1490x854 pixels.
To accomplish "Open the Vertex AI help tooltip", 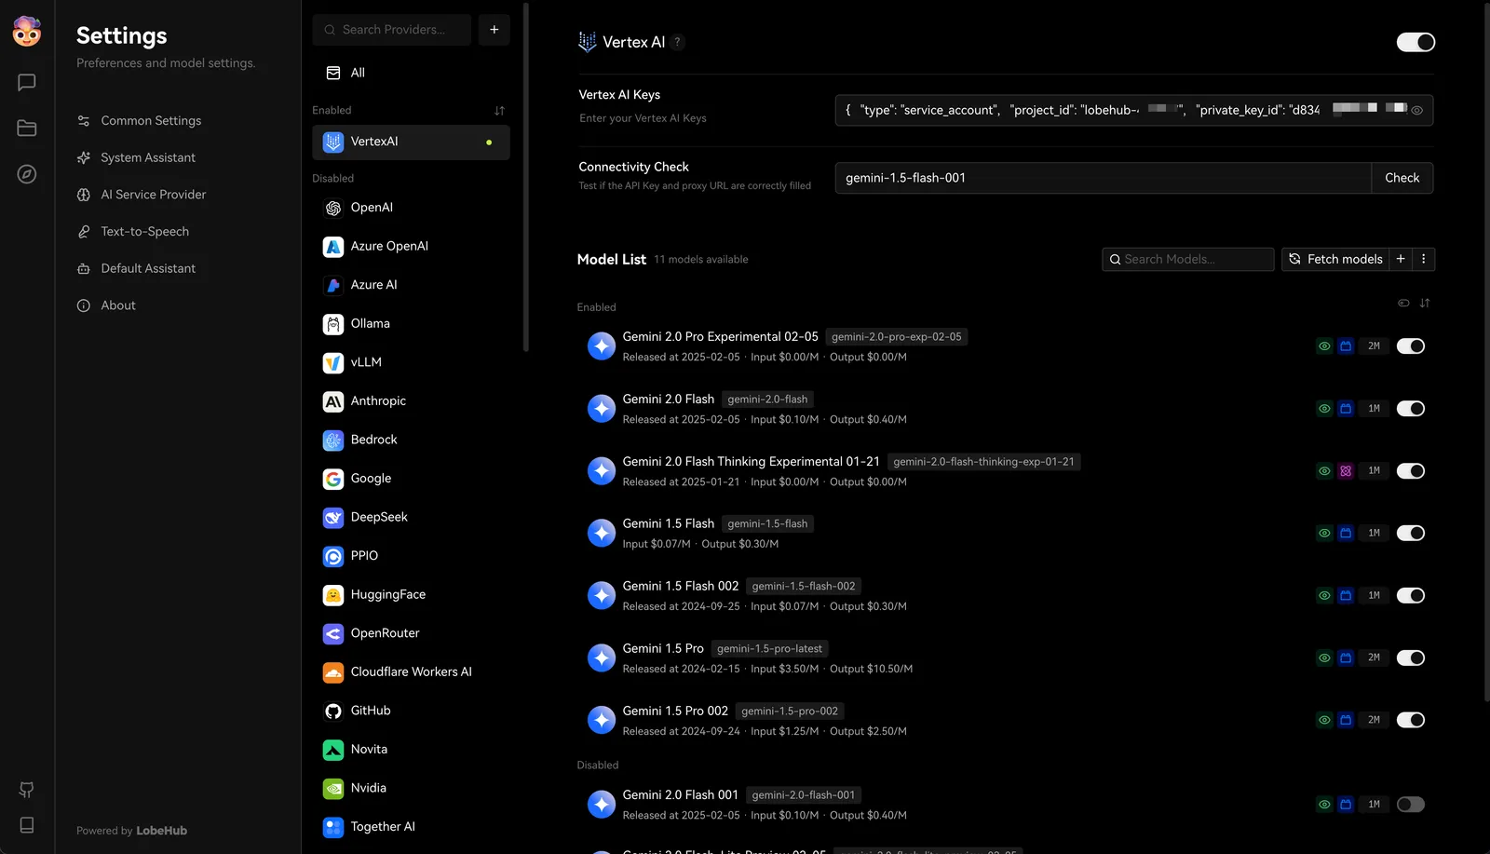I will (677, 42).
